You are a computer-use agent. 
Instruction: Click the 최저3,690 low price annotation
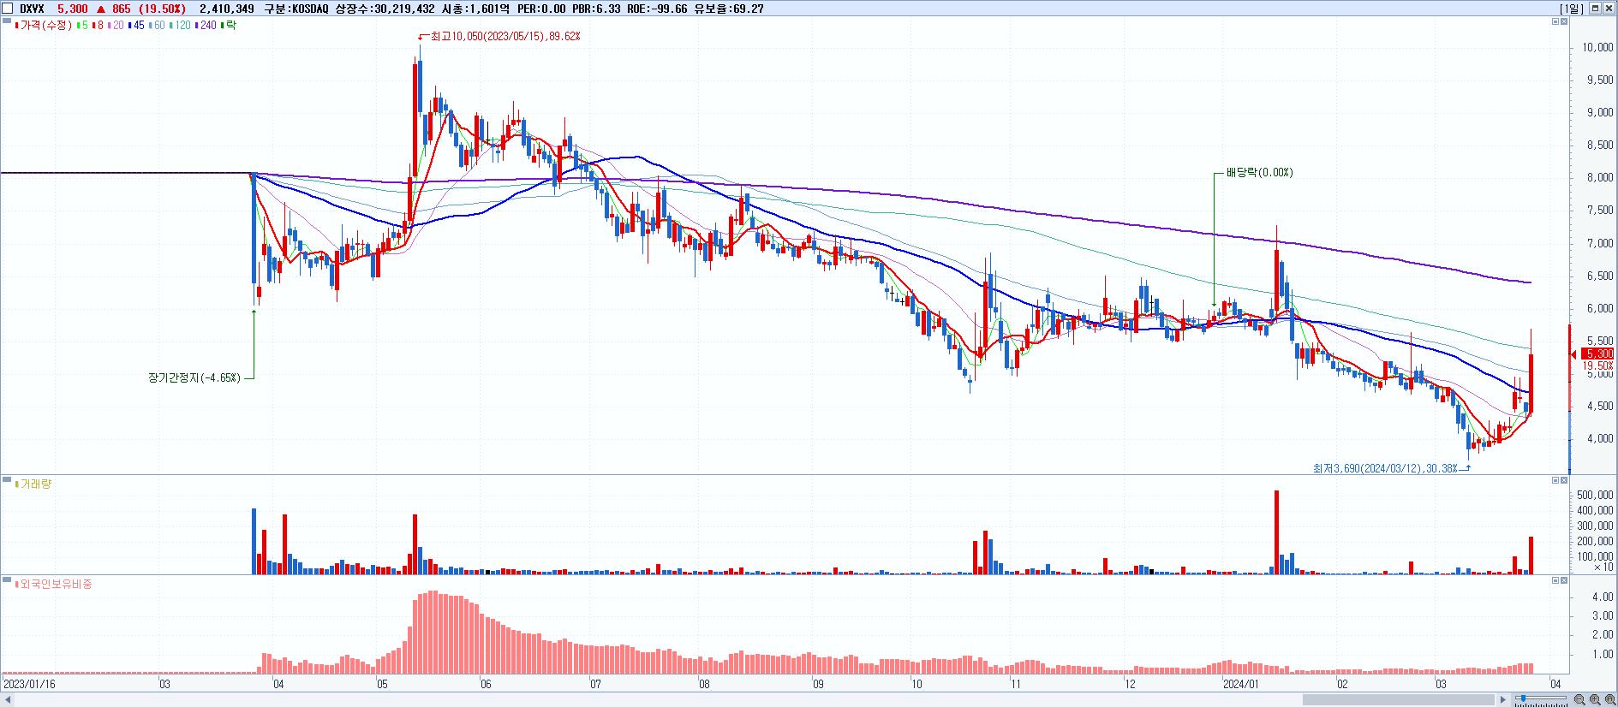click(1384, 468)
